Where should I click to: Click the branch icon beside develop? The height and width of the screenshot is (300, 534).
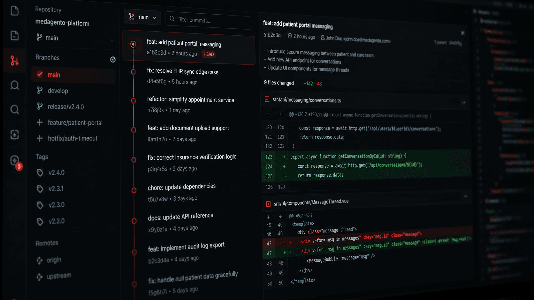coord(40,90)
